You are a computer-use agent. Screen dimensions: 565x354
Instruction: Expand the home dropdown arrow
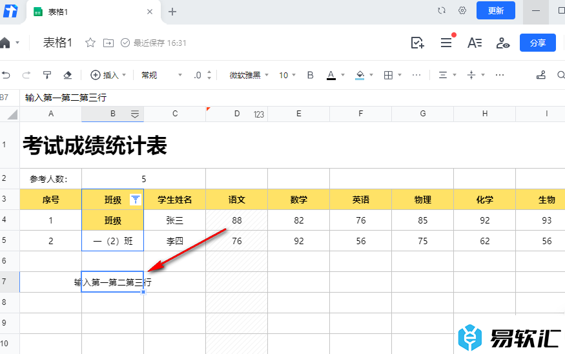[x=17, y=43]
